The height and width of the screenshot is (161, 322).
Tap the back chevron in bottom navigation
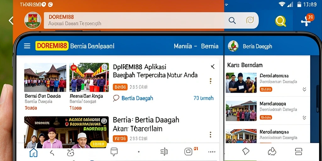click(52, 153)
